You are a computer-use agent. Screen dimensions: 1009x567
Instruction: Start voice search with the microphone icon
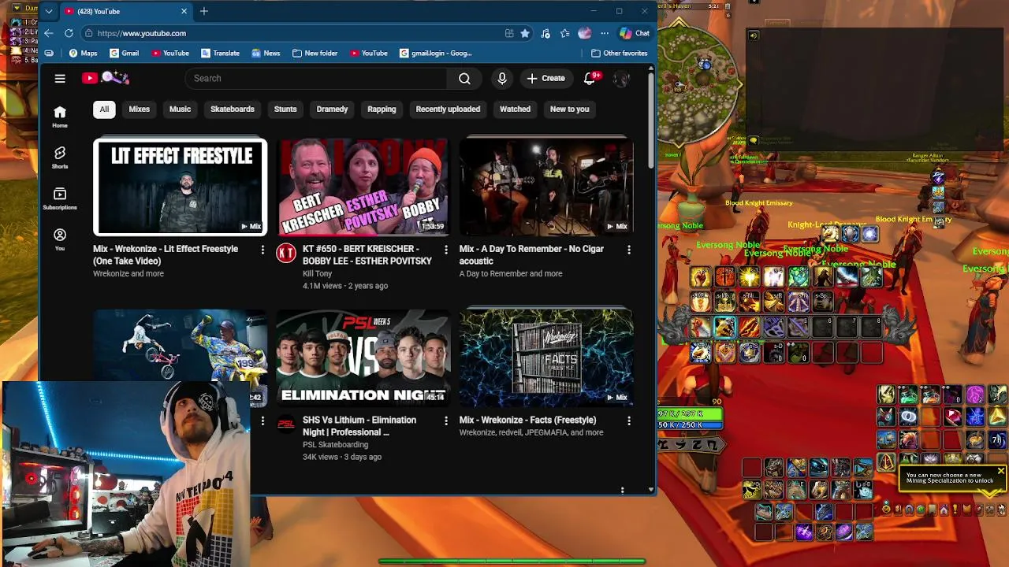(x=502, y=78)
